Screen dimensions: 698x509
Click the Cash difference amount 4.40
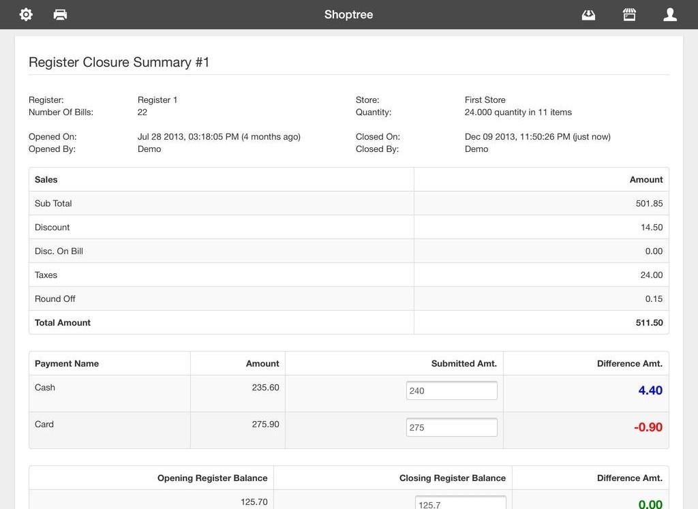click(x=650, y=390)
